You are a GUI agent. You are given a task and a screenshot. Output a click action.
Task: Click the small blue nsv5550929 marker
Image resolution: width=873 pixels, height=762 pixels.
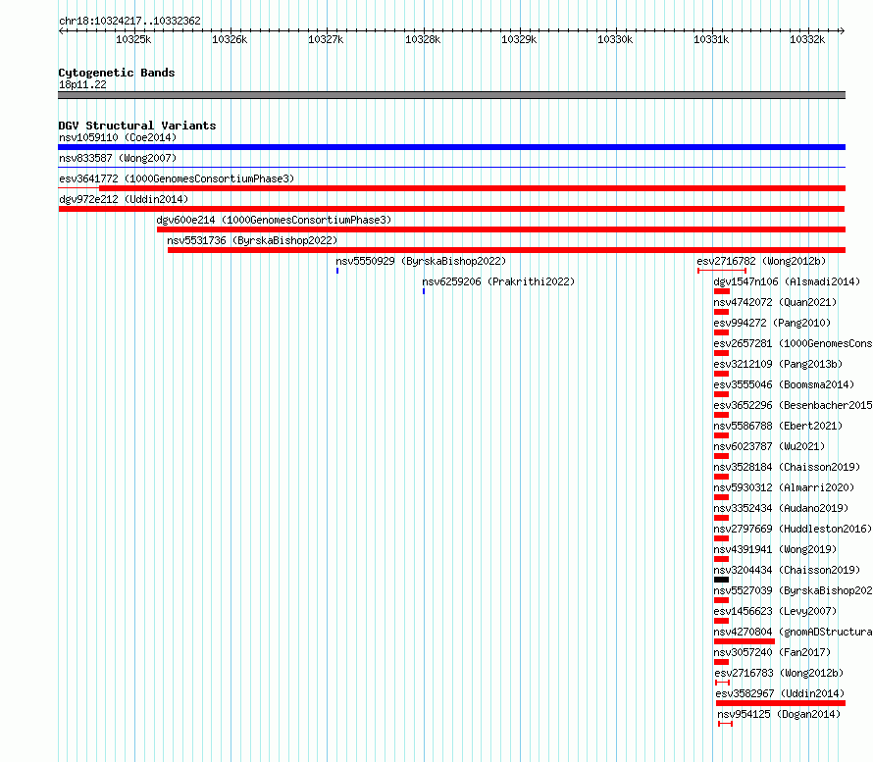coord(337,271)
